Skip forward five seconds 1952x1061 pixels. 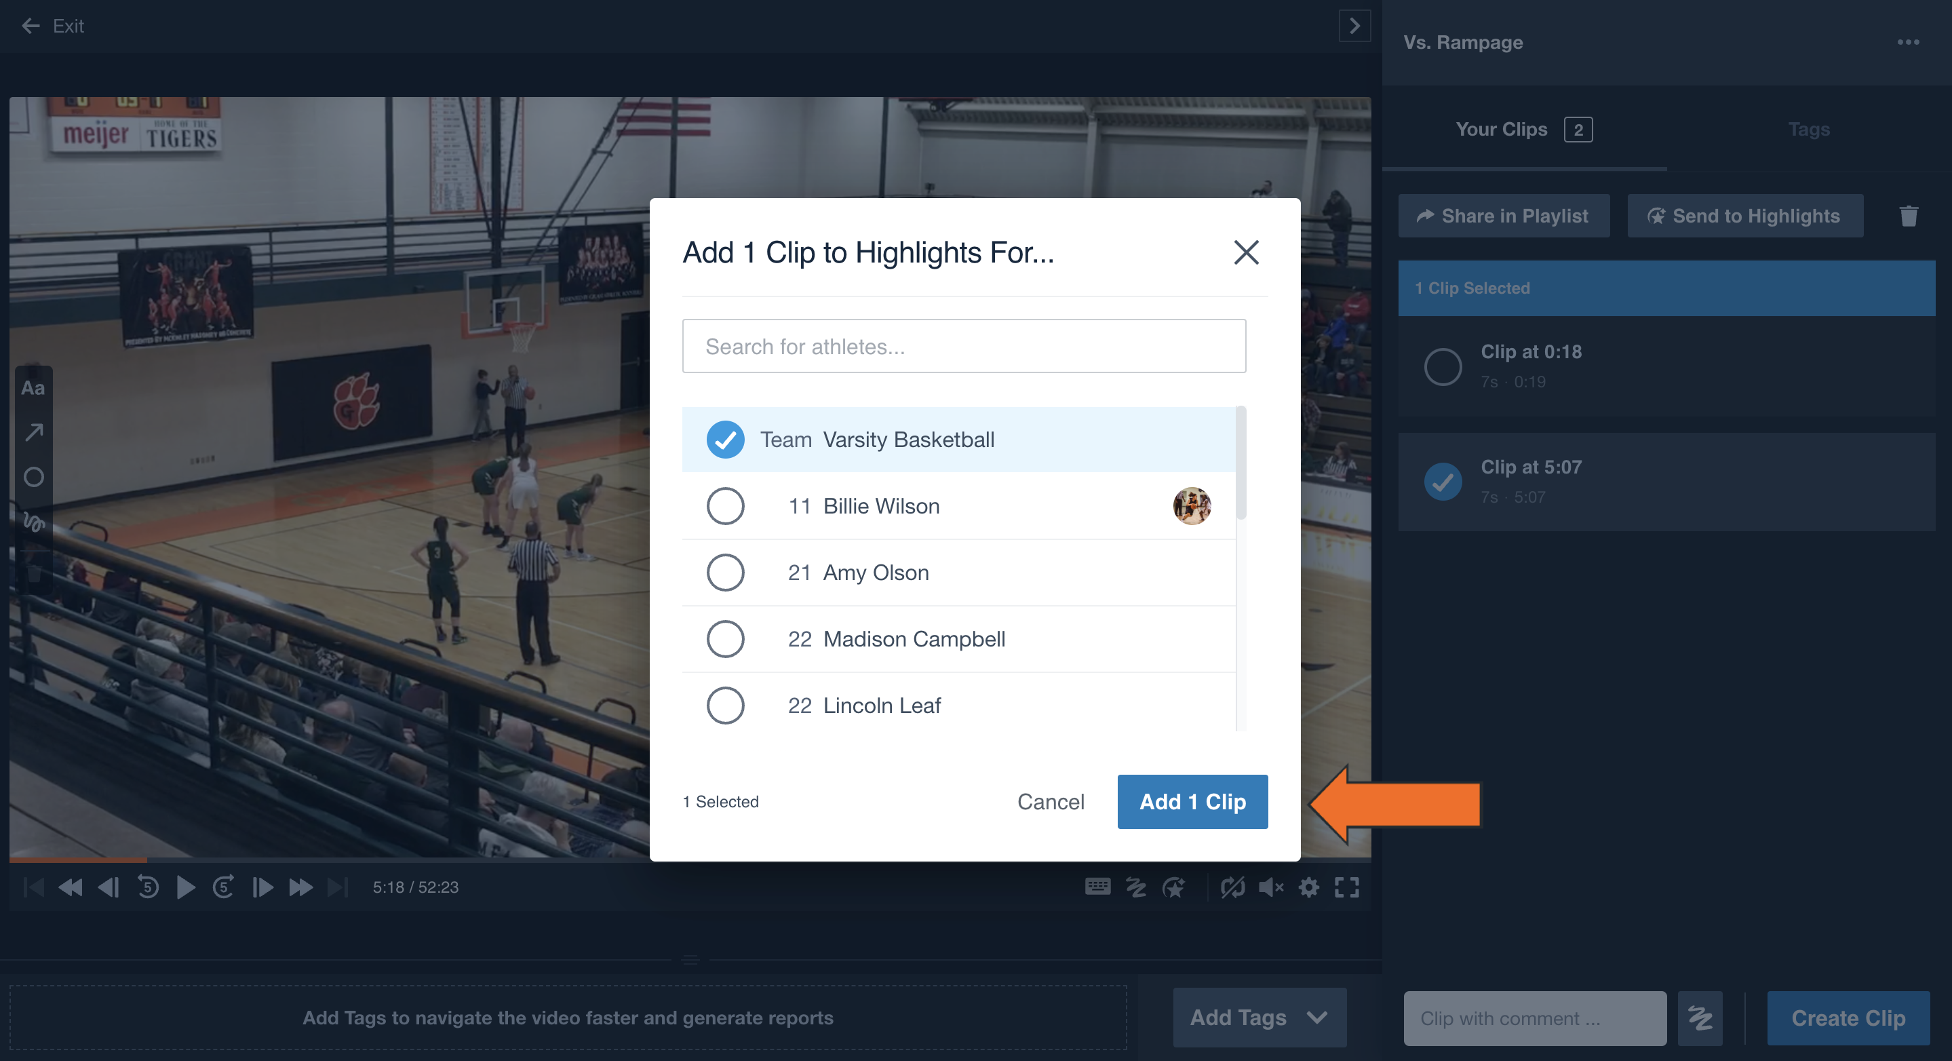[222, 887]
